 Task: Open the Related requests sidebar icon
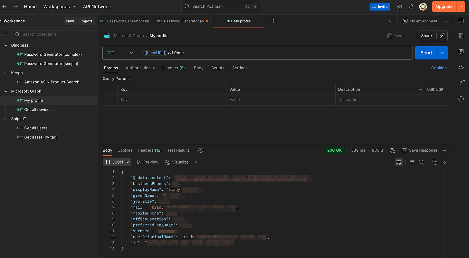point(461,83)
